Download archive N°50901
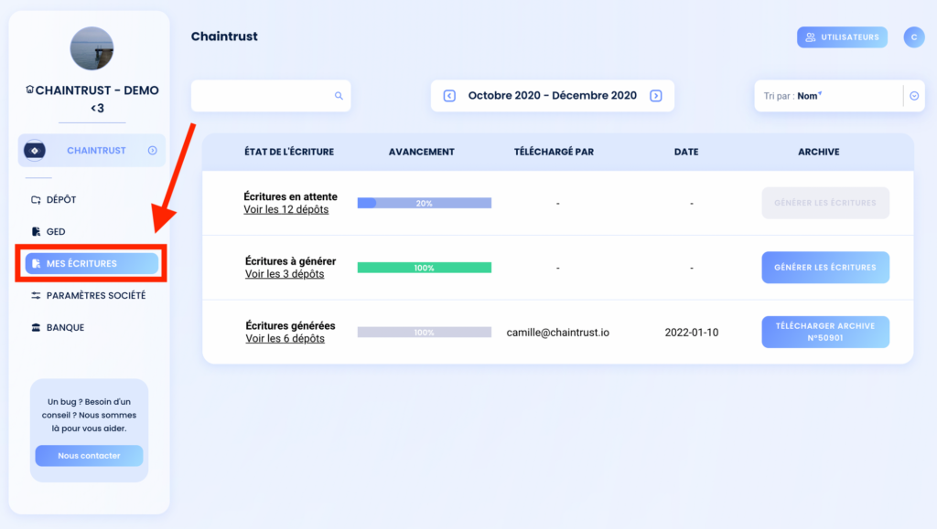Image resolution: width=937 pixels, height=529 pixels. point(825,332)
